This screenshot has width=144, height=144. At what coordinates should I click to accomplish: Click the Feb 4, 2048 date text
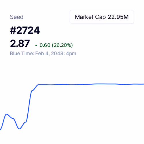coord(49,53)
